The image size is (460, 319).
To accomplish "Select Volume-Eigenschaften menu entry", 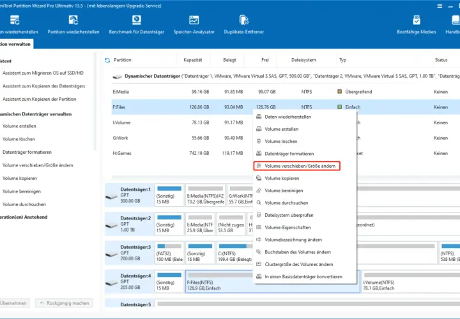I will (x=305, y=227).
